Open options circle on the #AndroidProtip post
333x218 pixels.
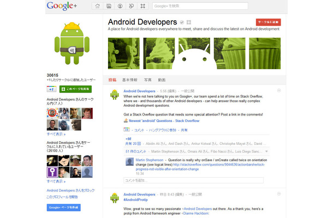(279, 194)
